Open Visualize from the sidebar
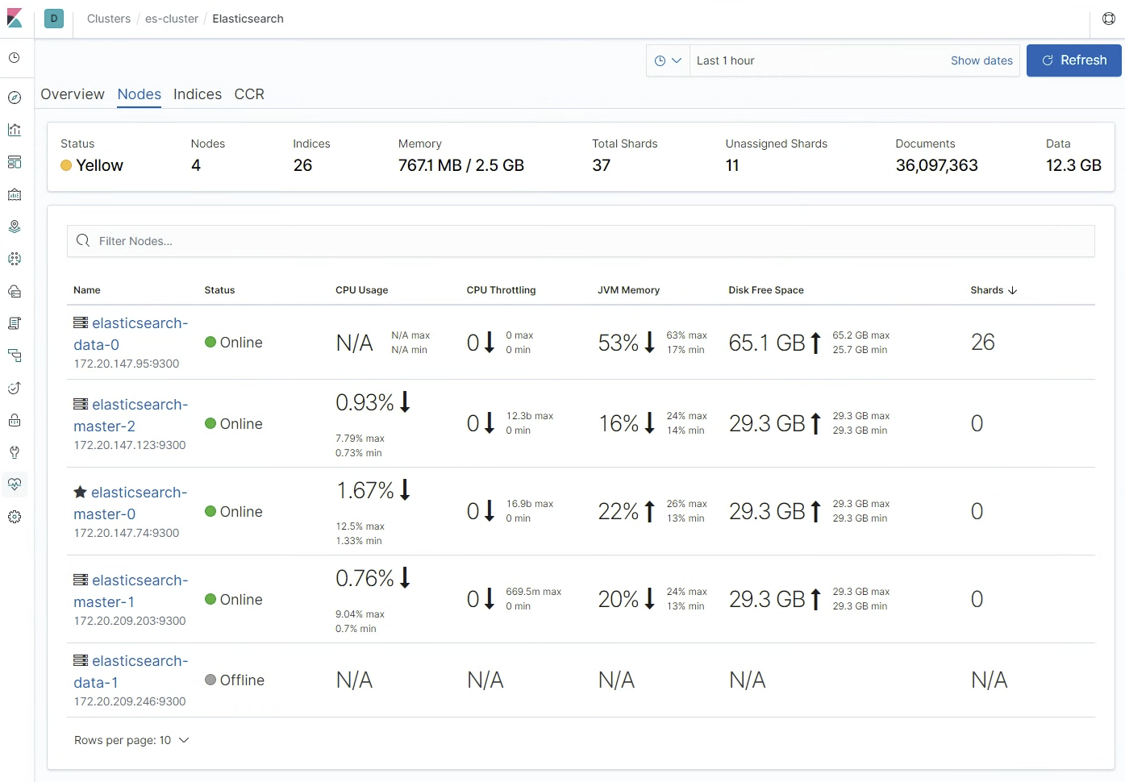Screen dimensions: 1125x782 15,130
